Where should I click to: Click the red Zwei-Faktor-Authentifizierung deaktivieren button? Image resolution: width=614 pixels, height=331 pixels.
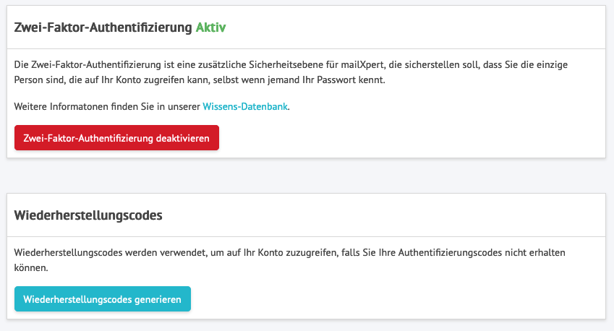[116, 138]
